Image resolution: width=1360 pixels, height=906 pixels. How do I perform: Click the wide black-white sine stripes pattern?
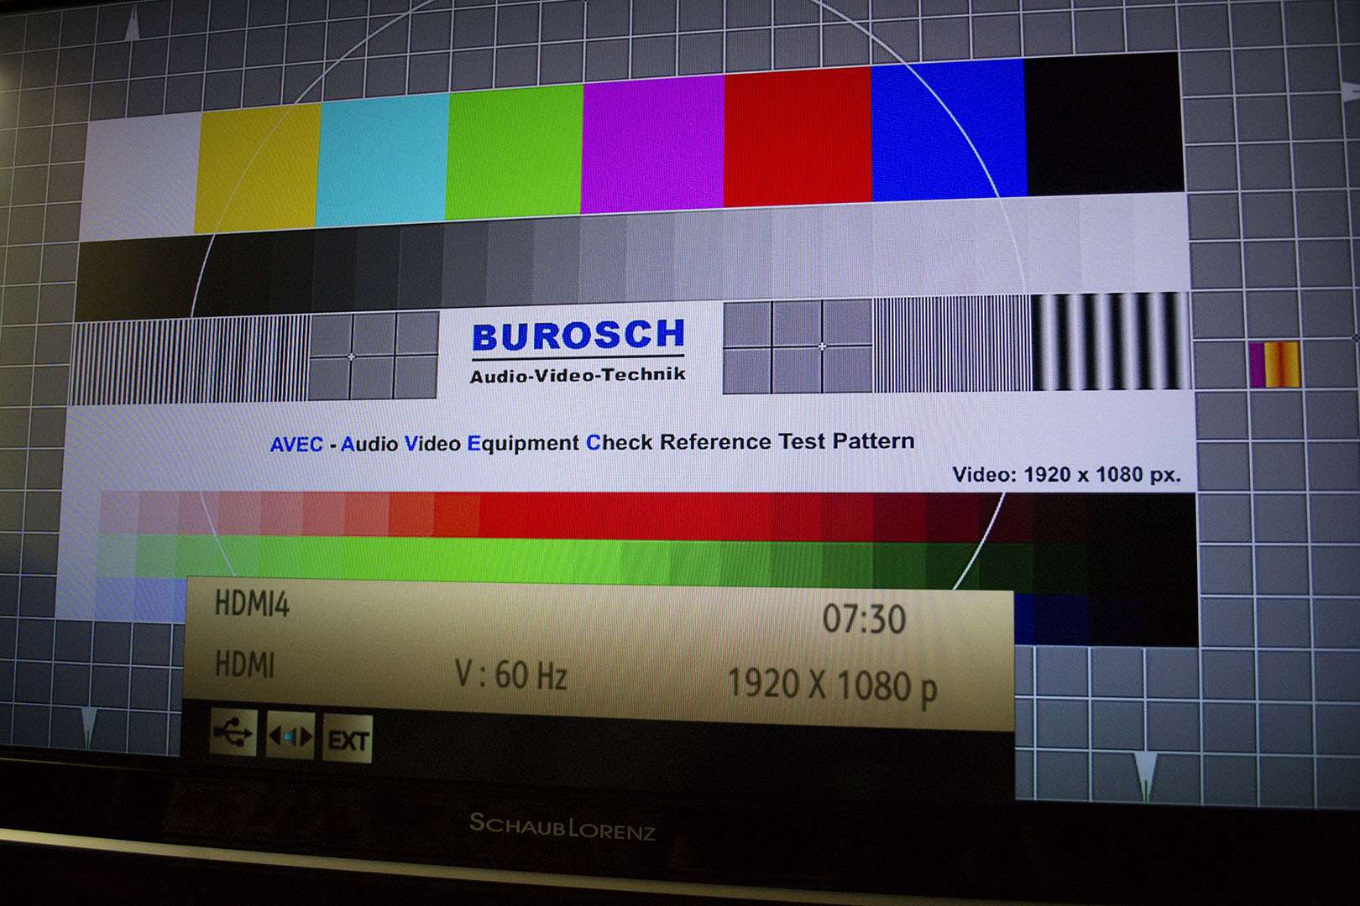pos(1111,341)
